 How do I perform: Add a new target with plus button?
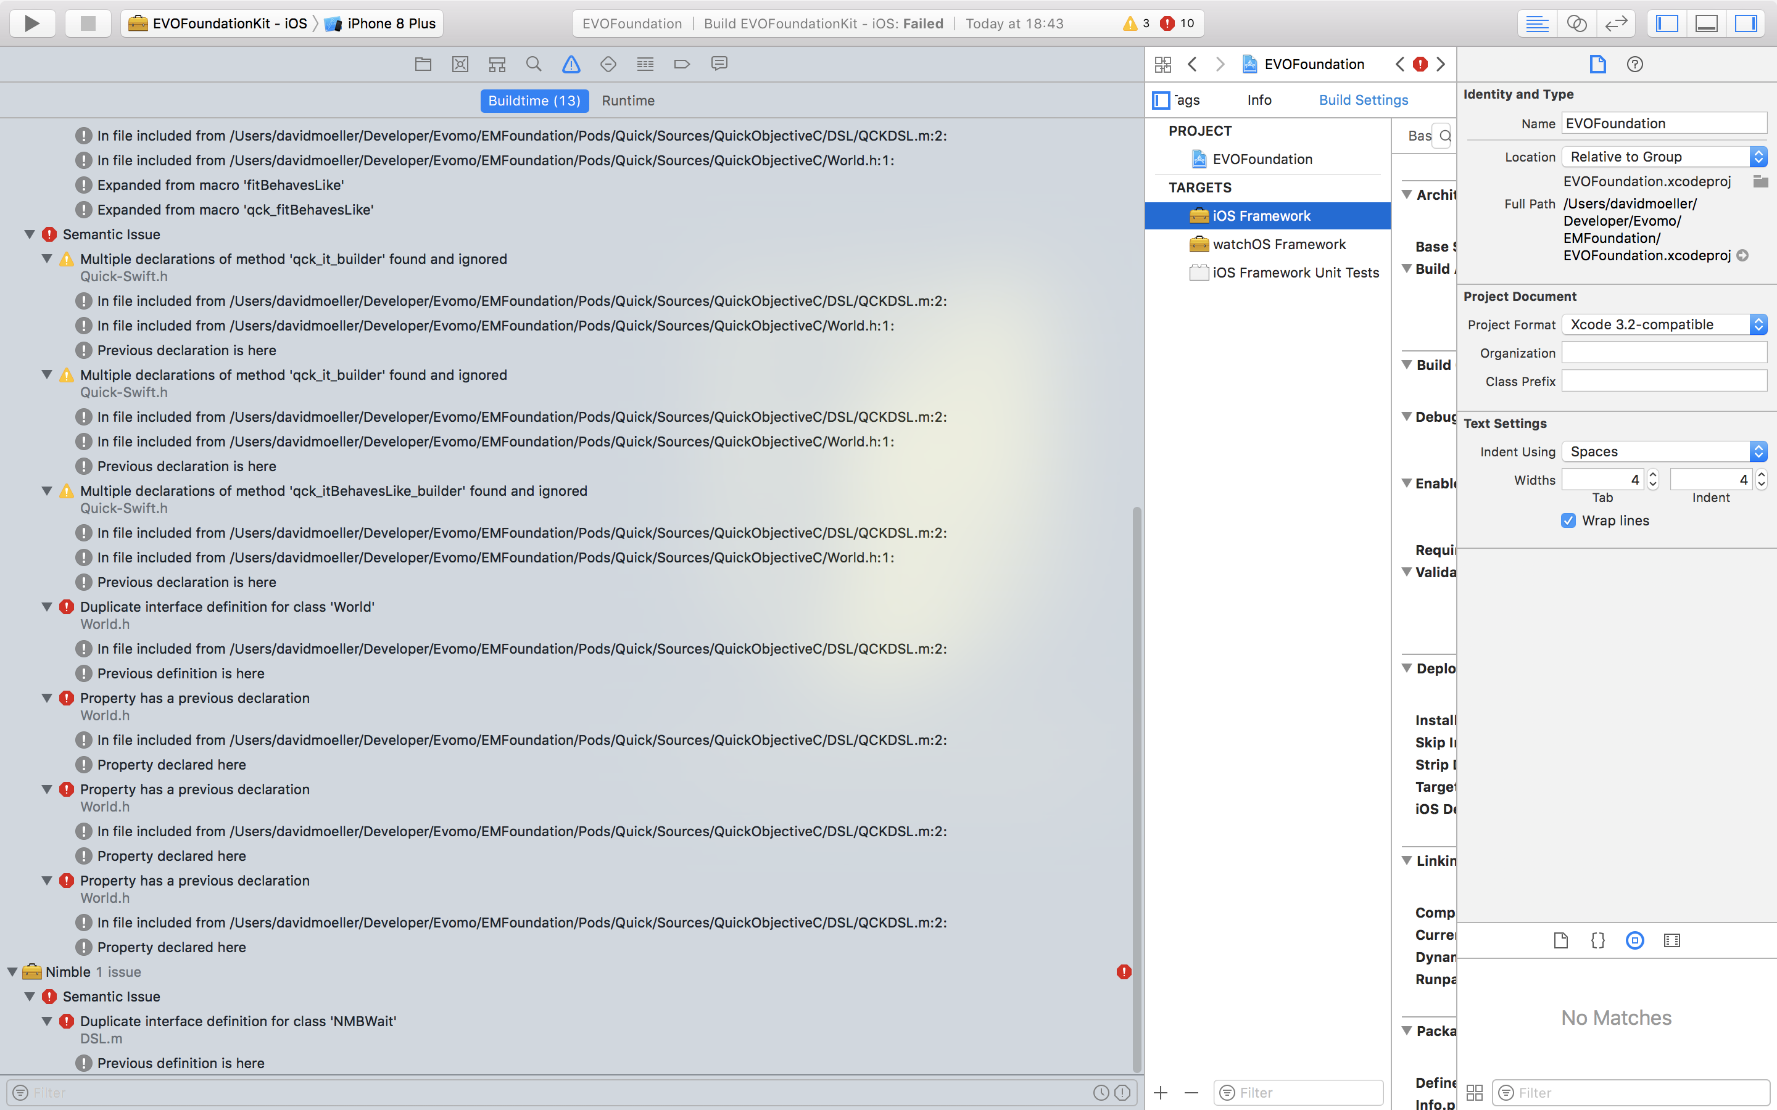pyautogui.click(x=1161, y=1092)
